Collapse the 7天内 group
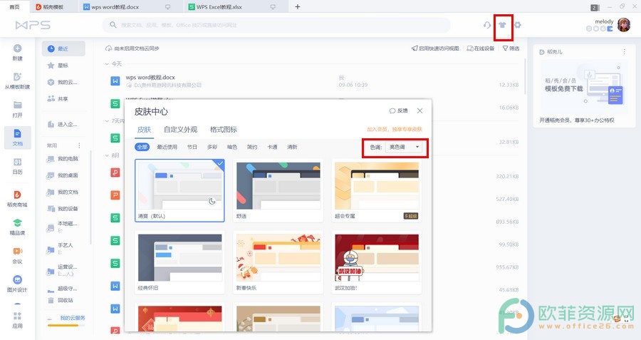Viewport: 641px width, 340px height. pyautogui.click(x=107, y=121)
